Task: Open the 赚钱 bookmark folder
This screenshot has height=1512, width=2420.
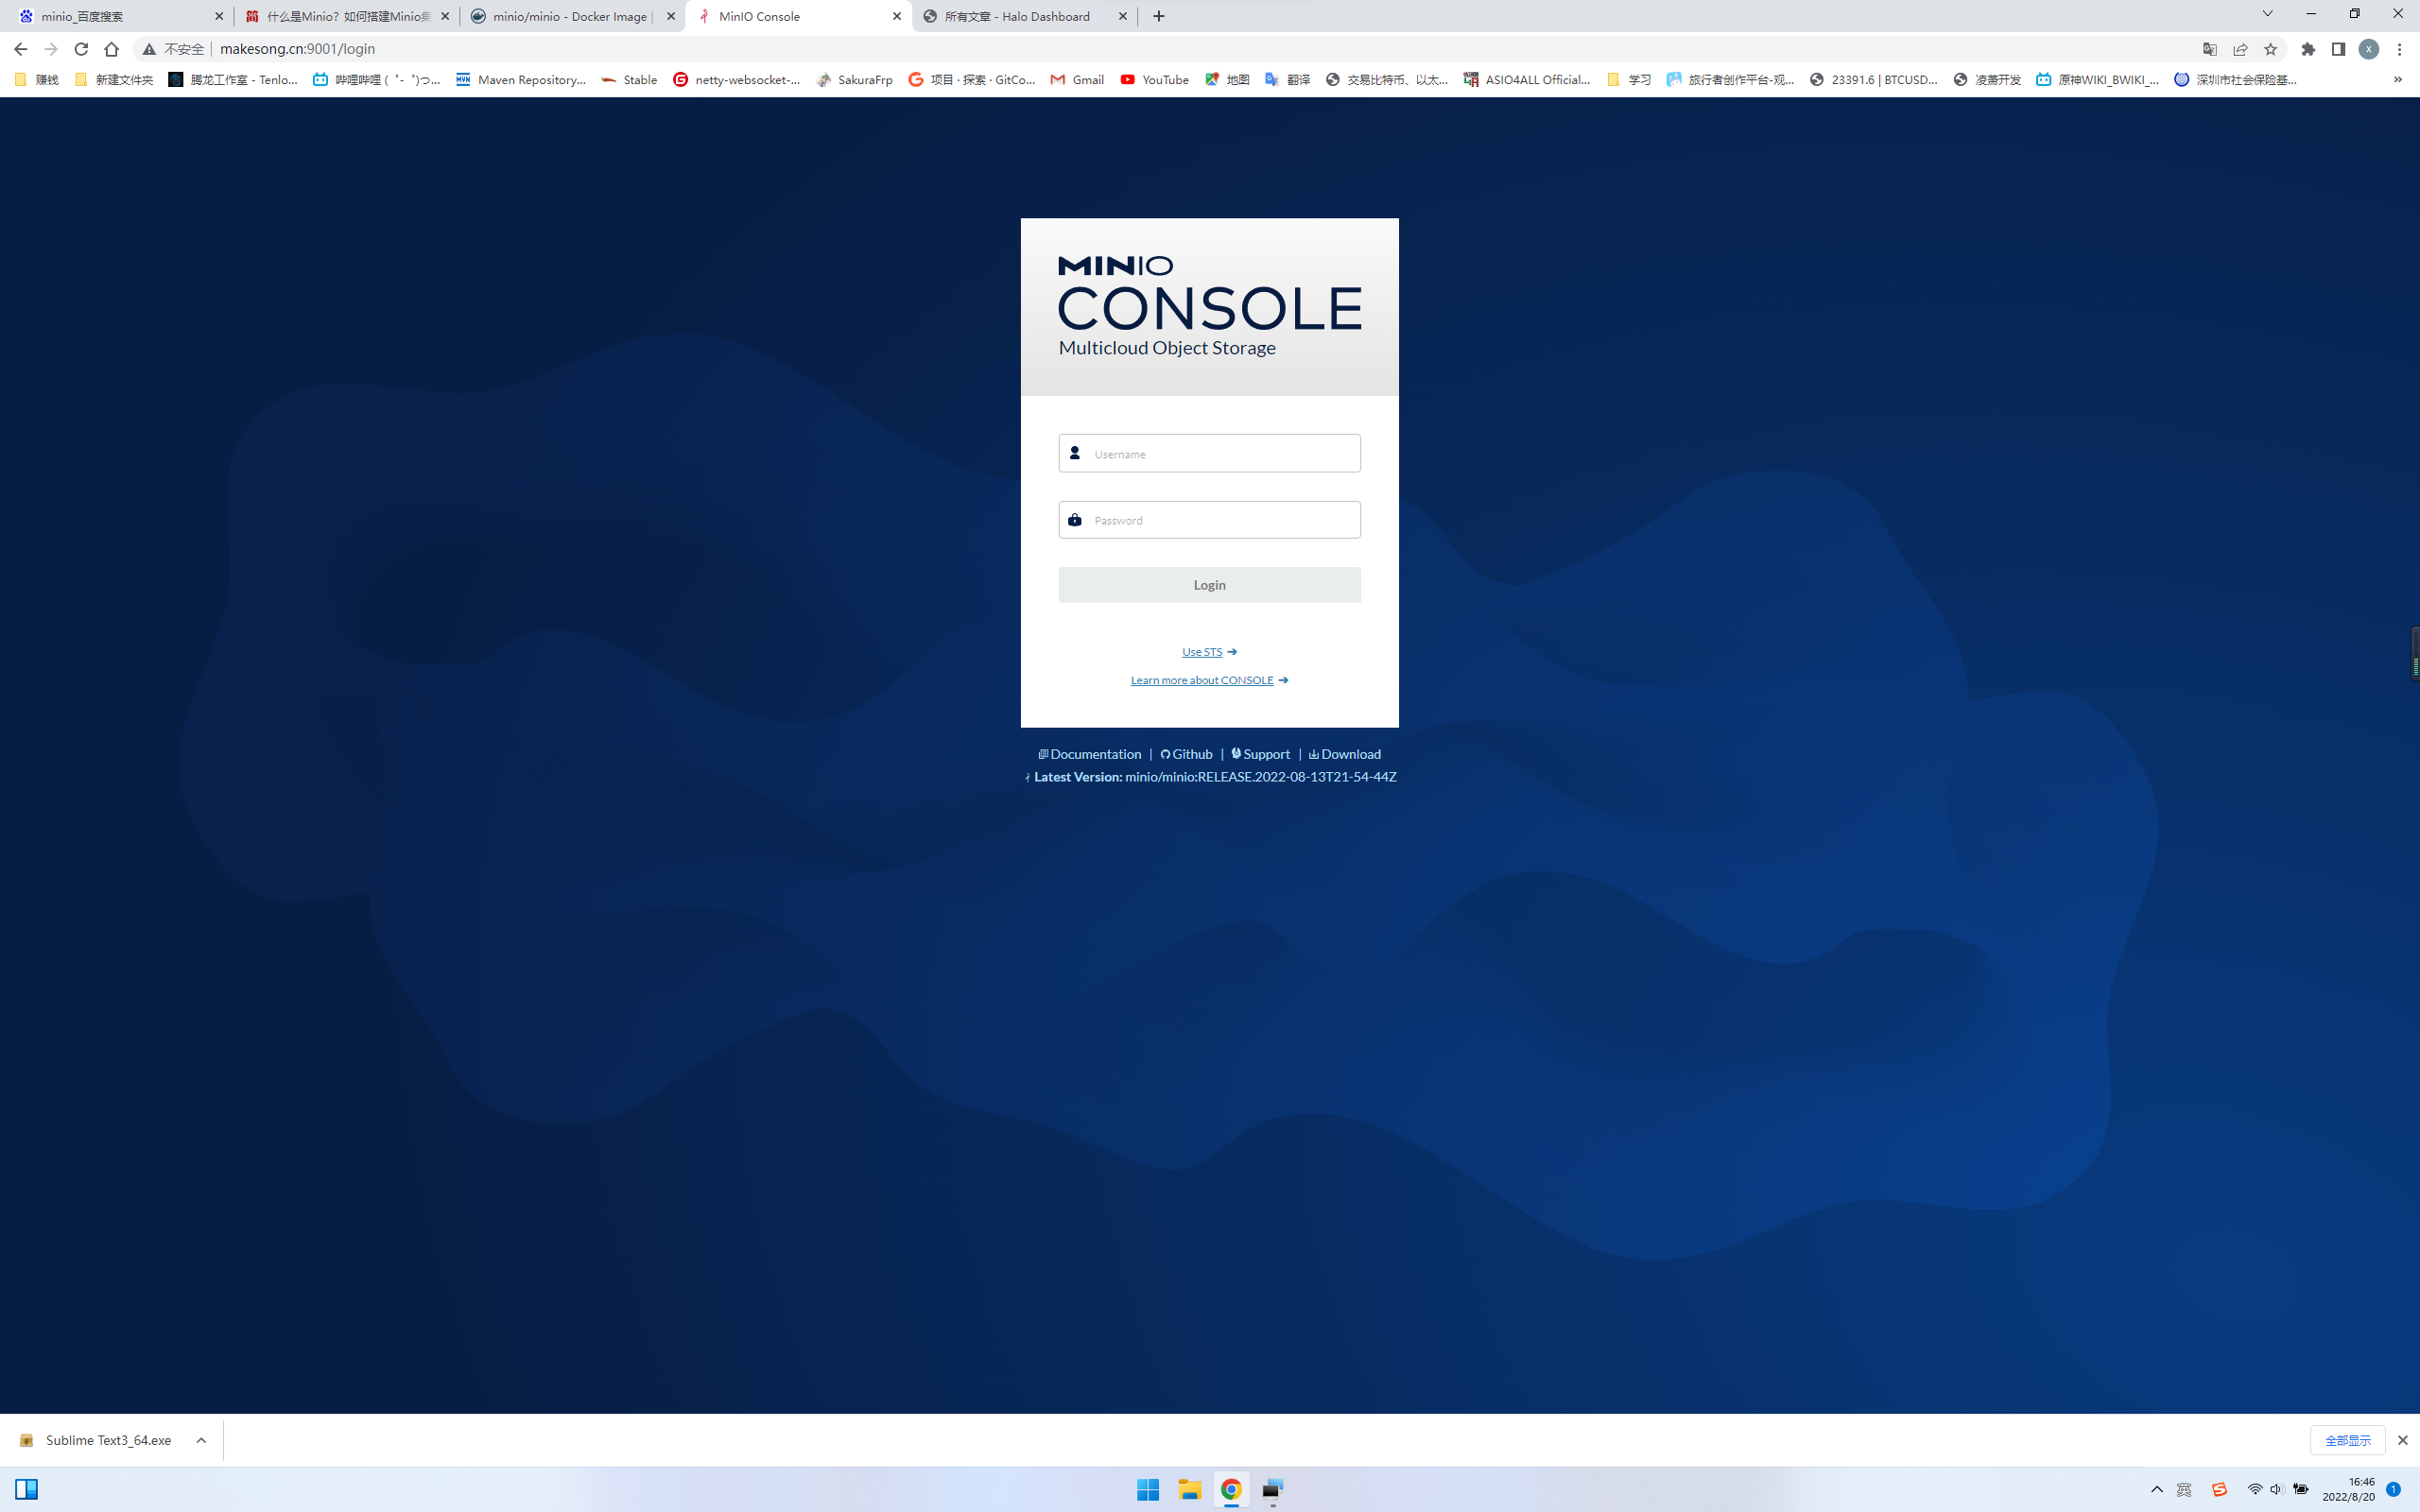Action: click(37, 80)
